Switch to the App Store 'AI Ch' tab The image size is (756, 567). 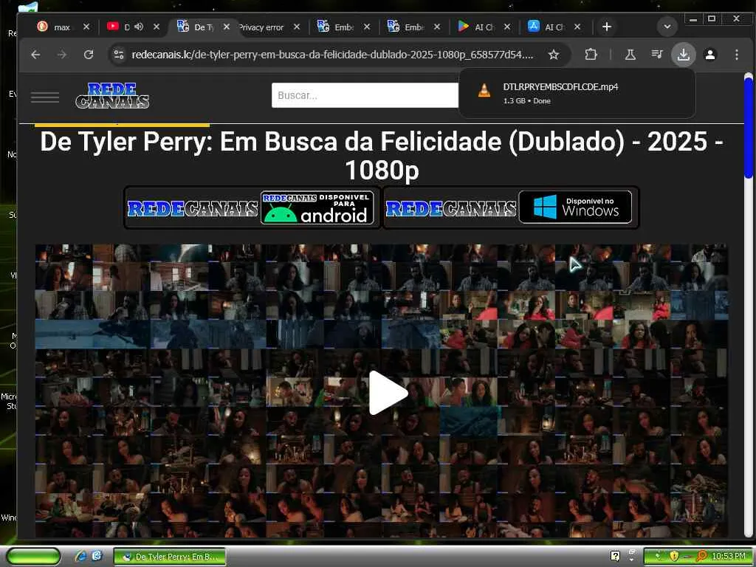(553, 27)
